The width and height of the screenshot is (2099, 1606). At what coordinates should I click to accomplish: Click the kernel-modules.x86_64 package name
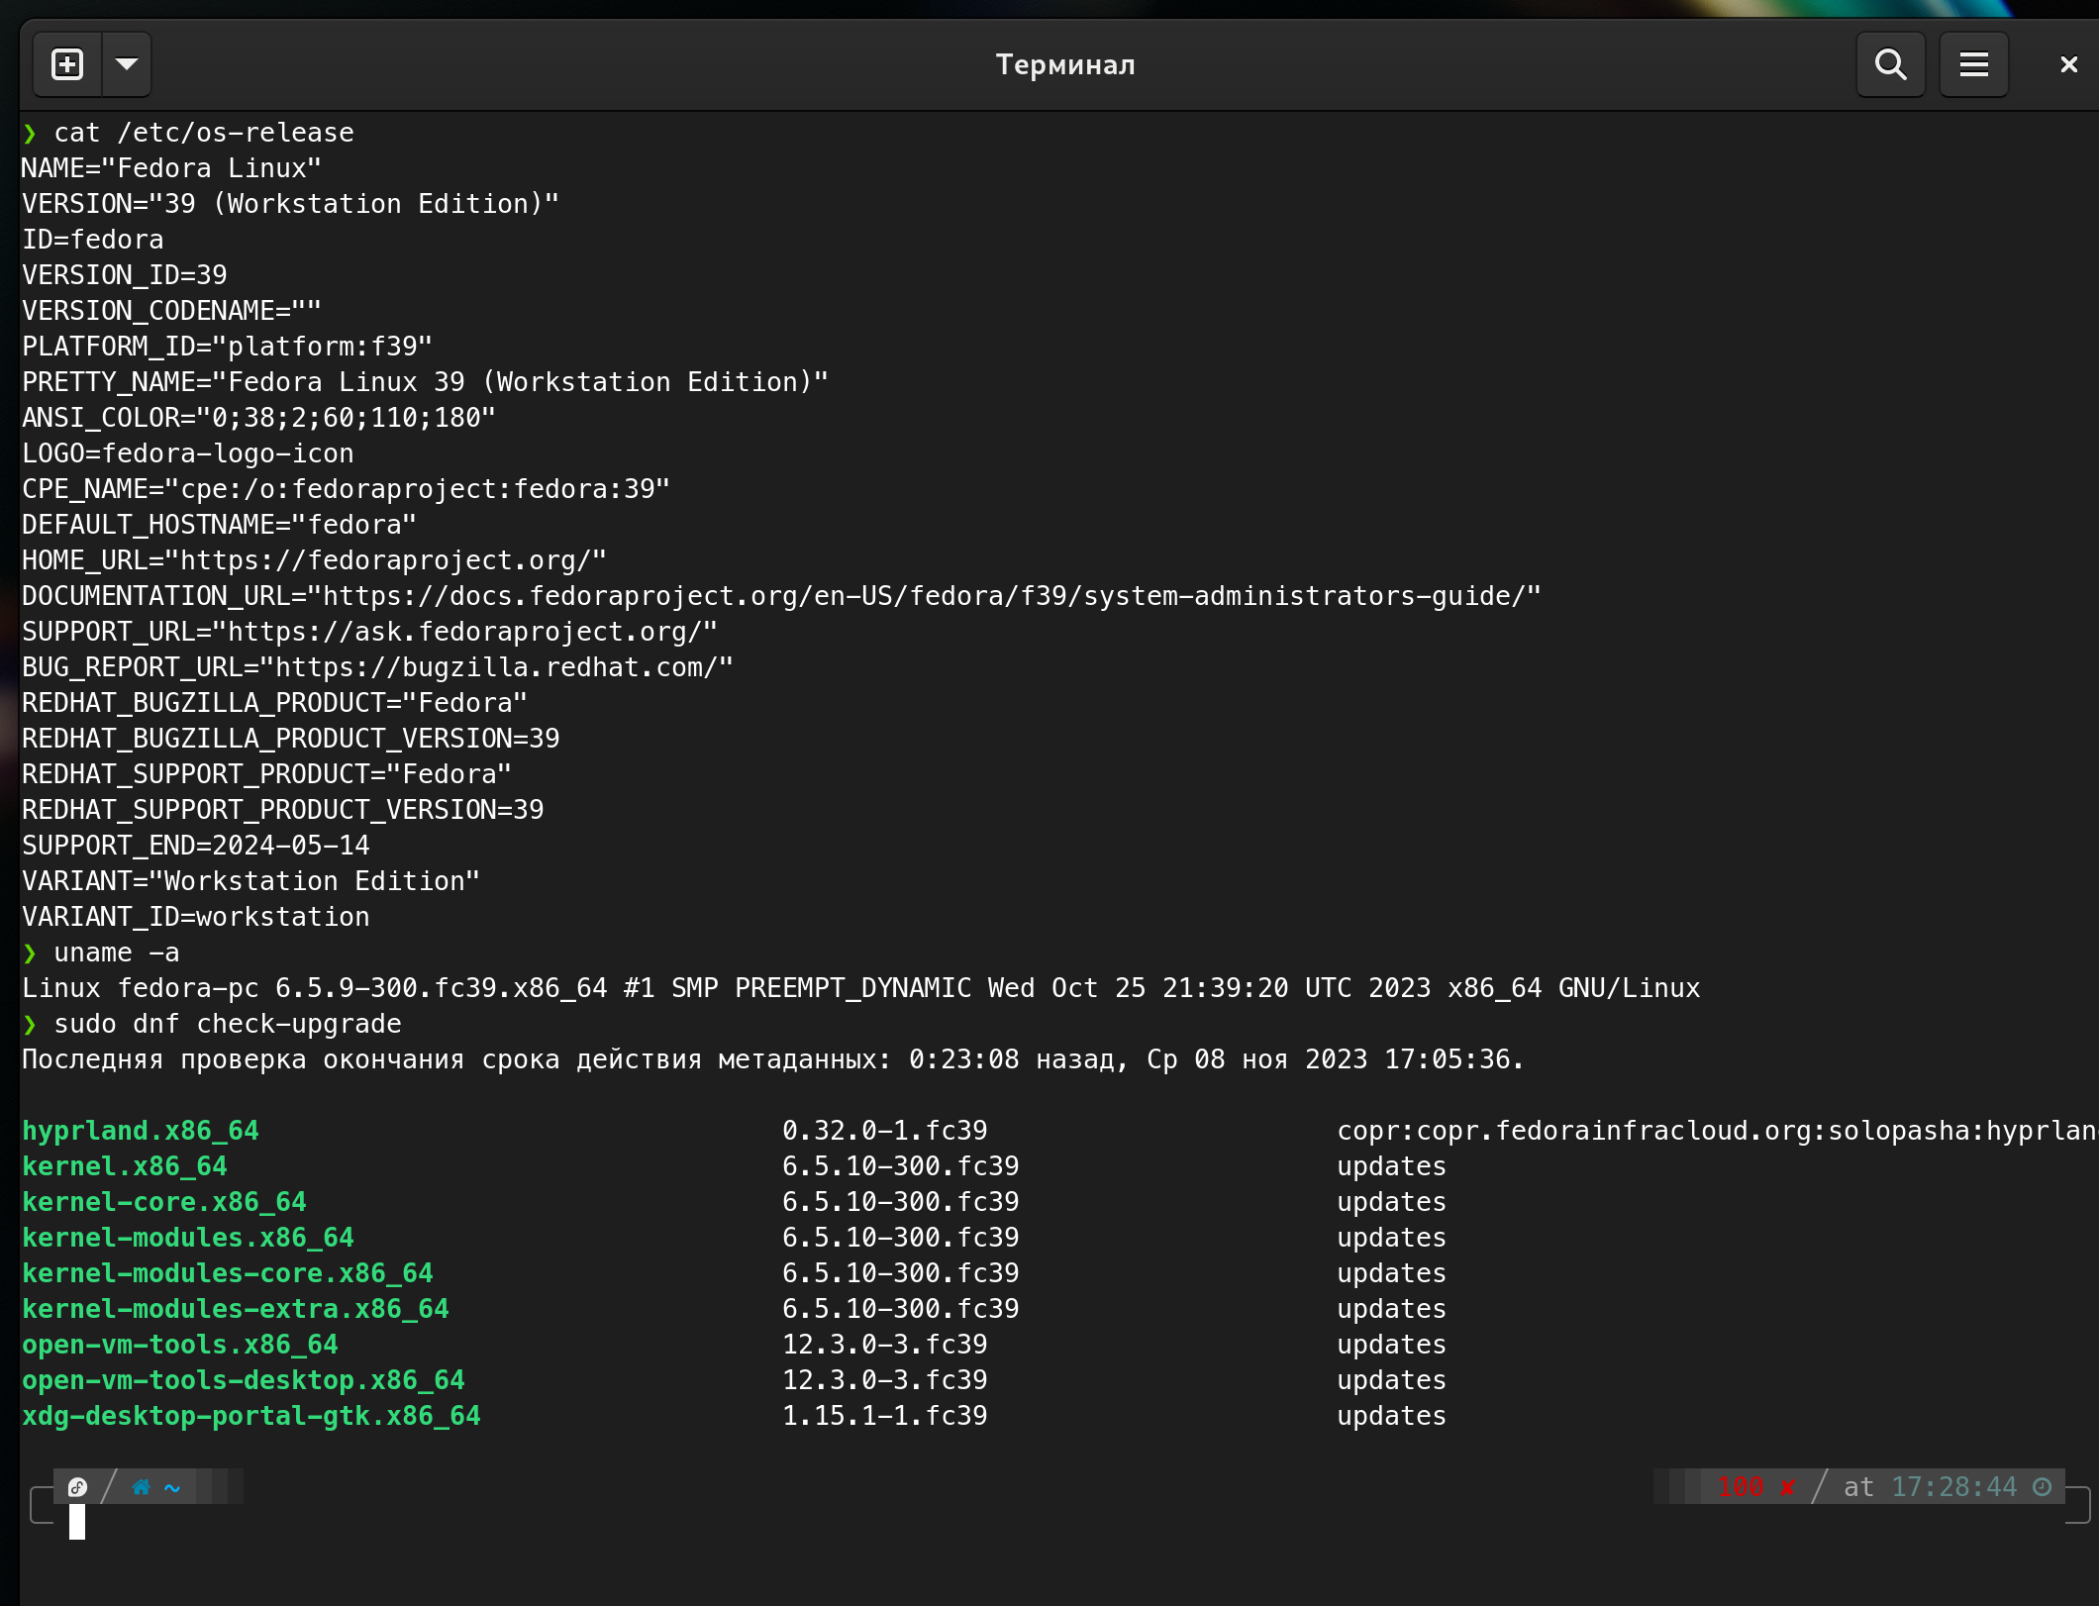pos(188,1238)
